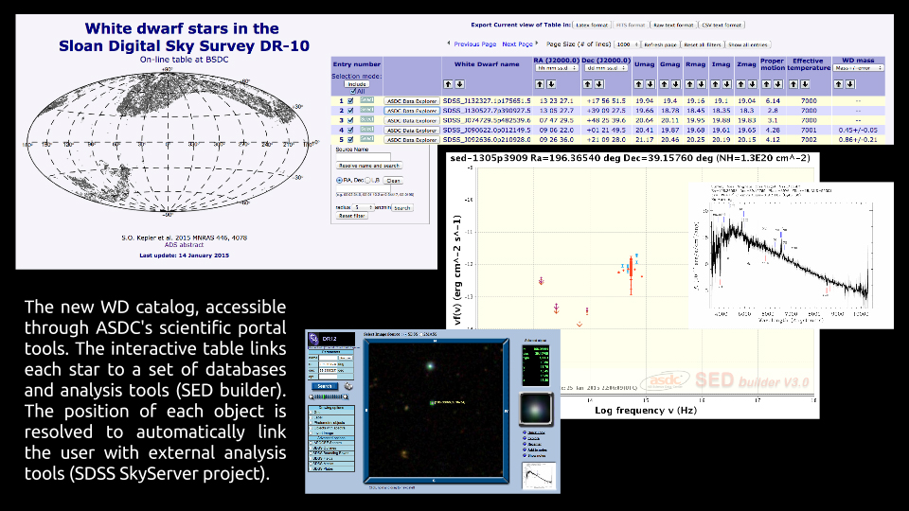Click the Include selection mode button
This screenshot has width=909, height=511.
point(357,84)
